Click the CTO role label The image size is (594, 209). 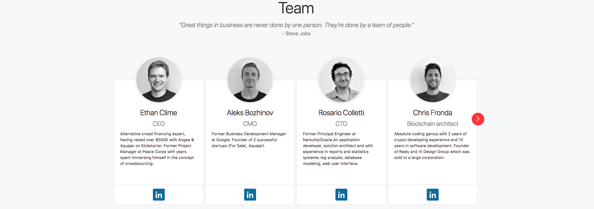point(341,124)
